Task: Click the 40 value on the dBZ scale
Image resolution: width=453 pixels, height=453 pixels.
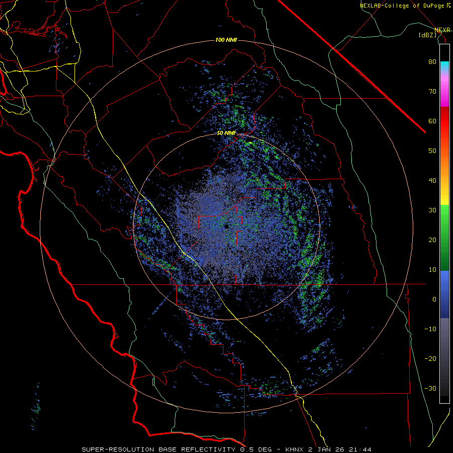Action: 432,181
